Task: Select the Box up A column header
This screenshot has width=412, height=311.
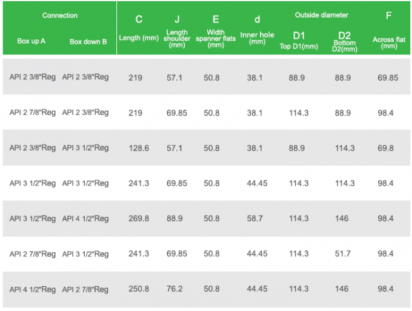Action: (x=32, y=42)
